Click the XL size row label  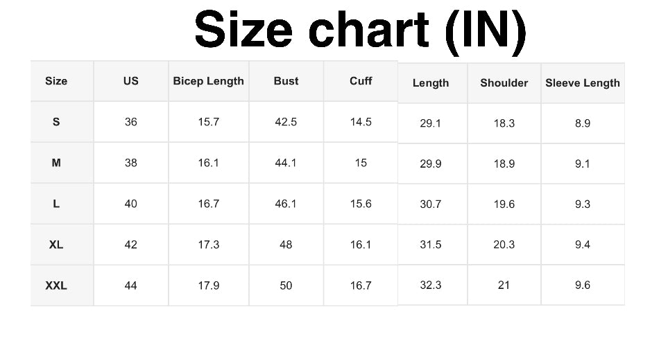[x=56, y=245]
